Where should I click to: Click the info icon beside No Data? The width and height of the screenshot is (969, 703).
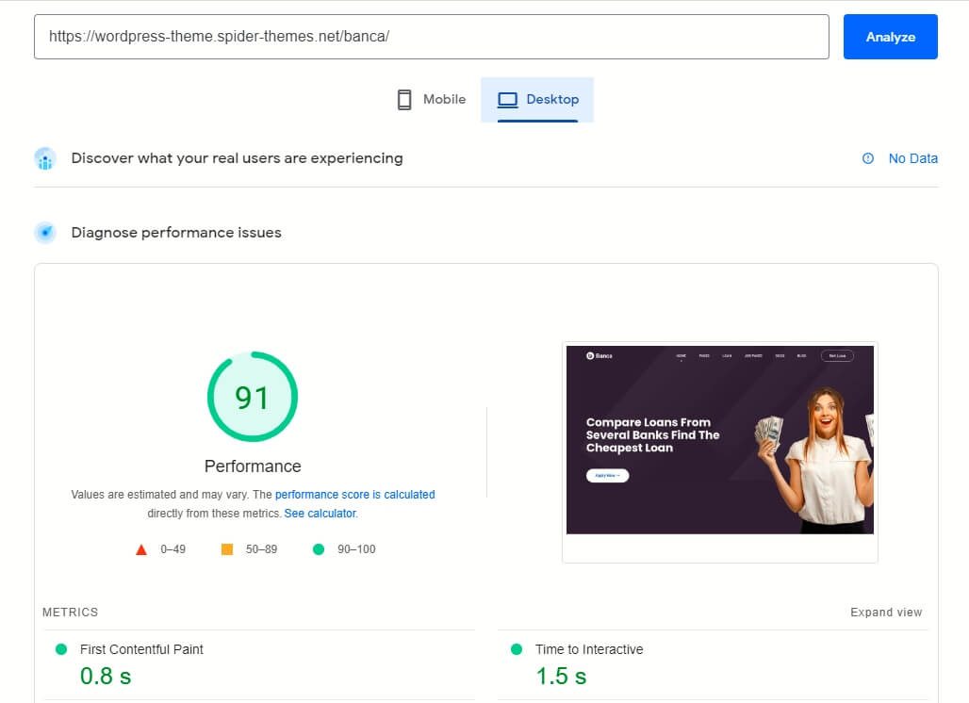coord(867,158)
